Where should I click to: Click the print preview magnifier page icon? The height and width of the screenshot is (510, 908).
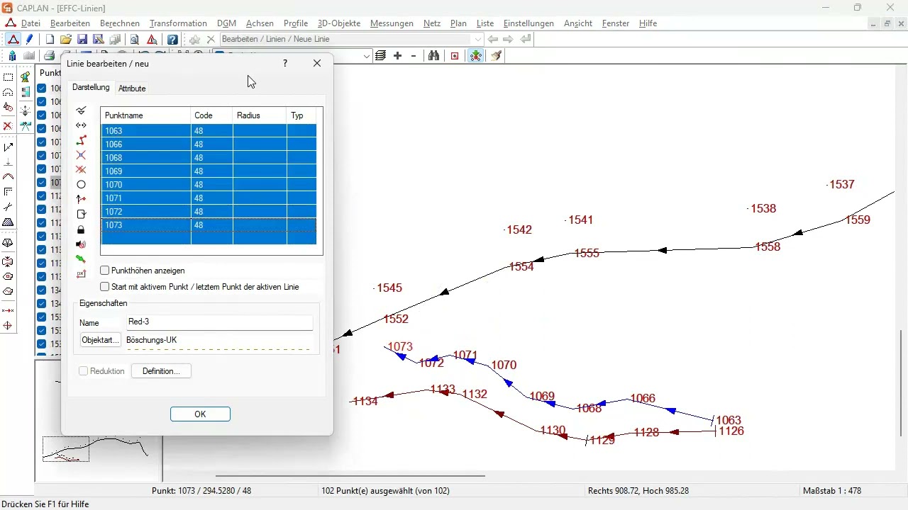pyautogui.click(x=134, y=40)
